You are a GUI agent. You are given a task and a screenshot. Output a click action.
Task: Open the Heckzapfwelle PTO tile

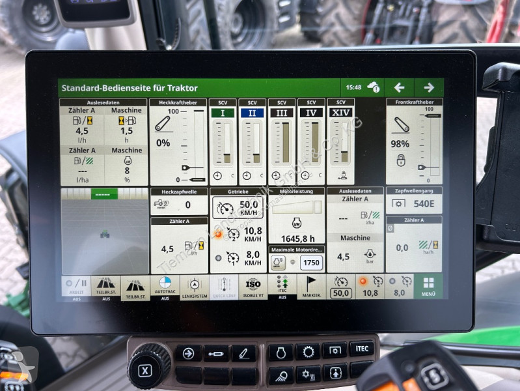pyautogui.click(x=179, y=201)
